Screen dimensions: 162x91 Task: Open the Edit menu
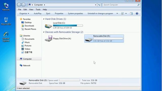(25, 10)
